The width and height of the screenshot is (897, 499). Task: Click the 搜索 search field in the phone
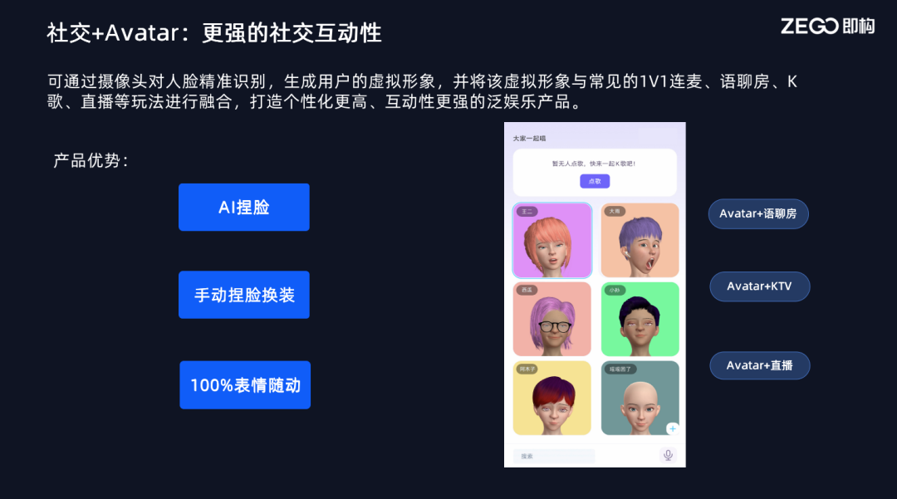(x=554, y=456)
